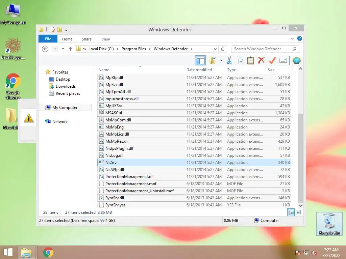
Task: Open dropdown arrow after Windows Defender breadcrumb
Action: 191,49
